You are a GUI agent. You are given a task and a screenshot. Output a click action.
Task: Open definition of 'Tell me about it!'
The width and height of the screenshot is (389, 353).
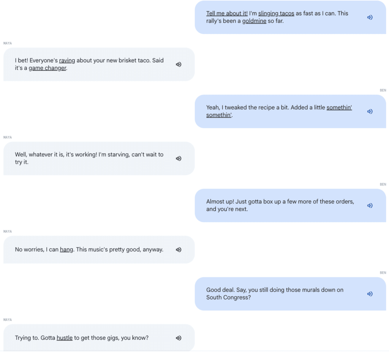point(226,13)
